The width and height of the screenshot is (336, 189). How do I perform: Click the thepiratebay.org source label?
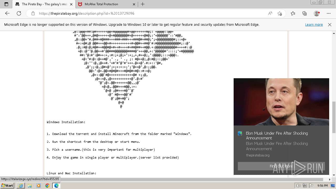(258, 155)
